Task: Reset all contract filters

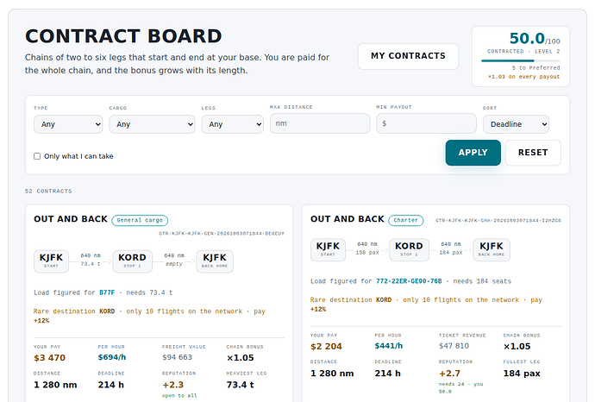Action: [x=533, y=153]
